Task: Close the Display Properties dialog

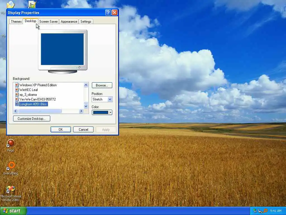Action: click(115, 12)
